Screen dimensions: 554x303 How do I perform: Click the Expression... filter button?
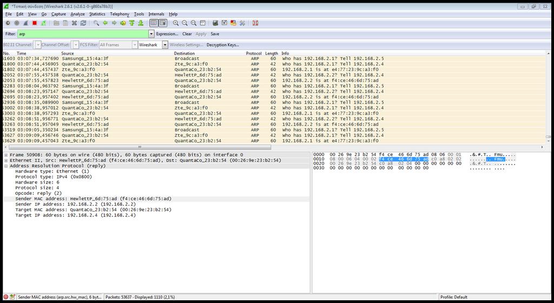(167, 34)
